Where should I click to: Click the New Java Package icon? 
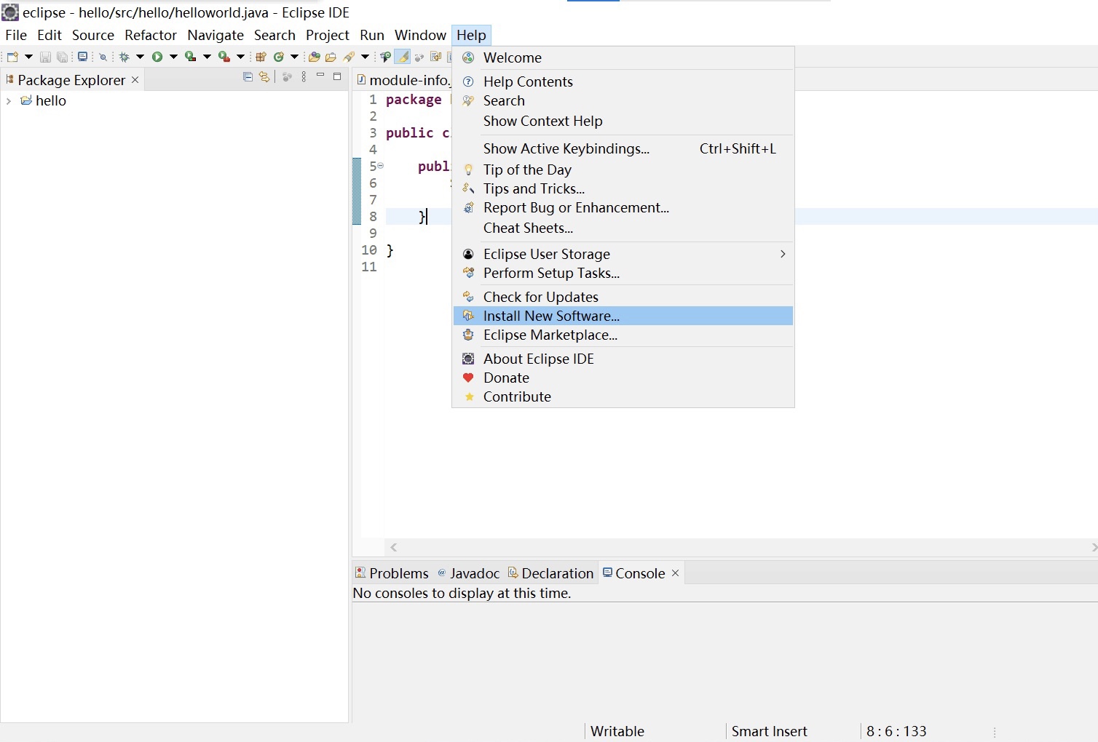coord(261,57)
